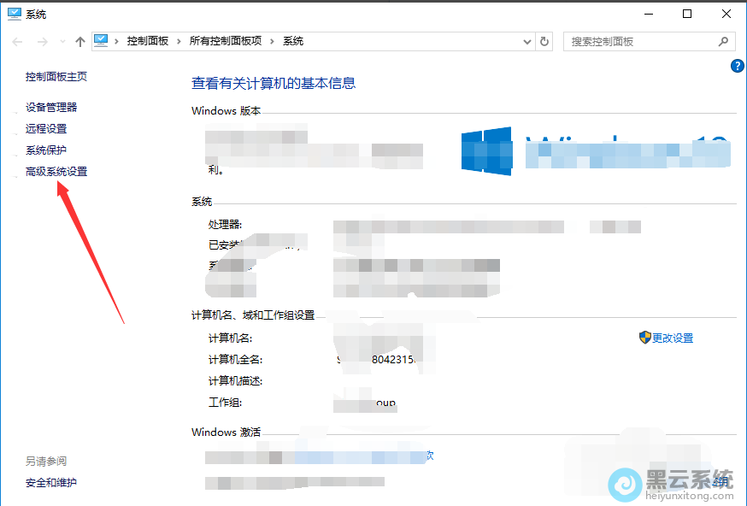Click the Forward arrow navigation button
This screenshot has height=506, width=747.
[40, 41]
